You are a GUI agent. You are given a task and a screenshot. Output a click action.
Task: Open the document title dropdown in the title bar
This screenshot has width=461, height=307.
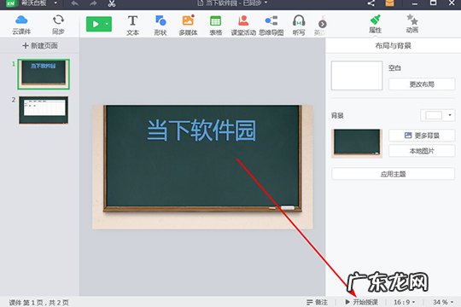(x=266, y=3)
